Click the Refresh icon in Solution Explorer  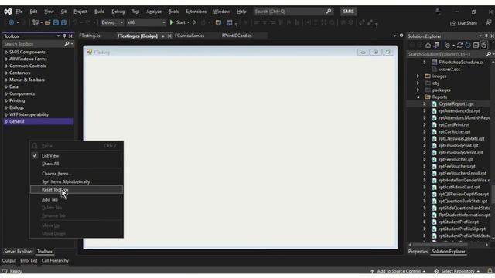(467, 46)
